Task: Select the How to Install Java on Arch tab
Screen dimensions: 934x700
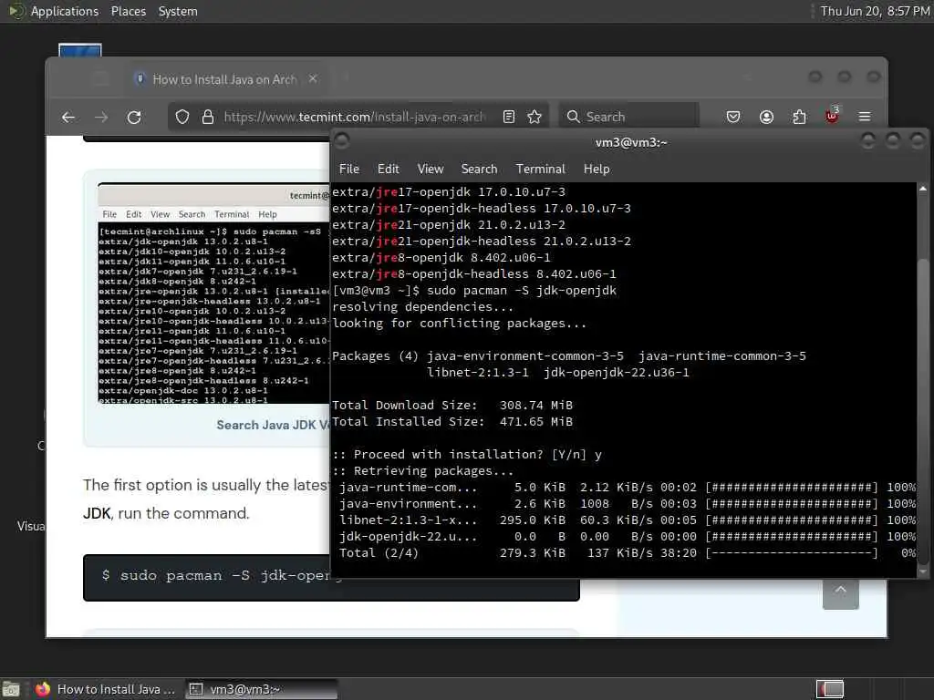Action: coord(224,79)
